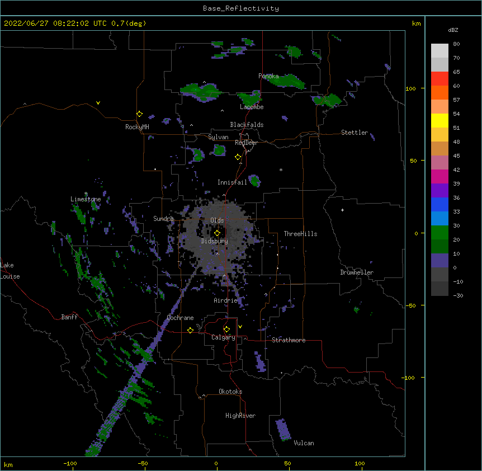Click the yellow diamond marker south of RedDeer
482x471 pixels.
238,157
